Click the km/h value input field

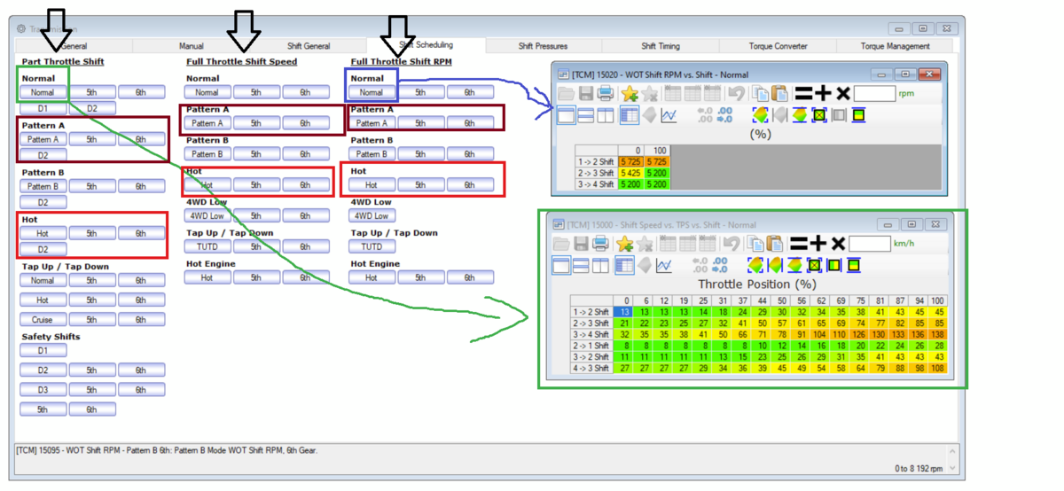click(870, 243)
